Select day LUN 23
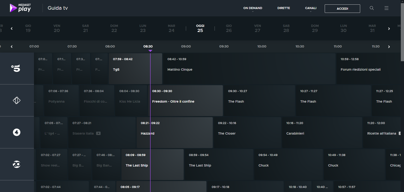 (x=143, y=28)
